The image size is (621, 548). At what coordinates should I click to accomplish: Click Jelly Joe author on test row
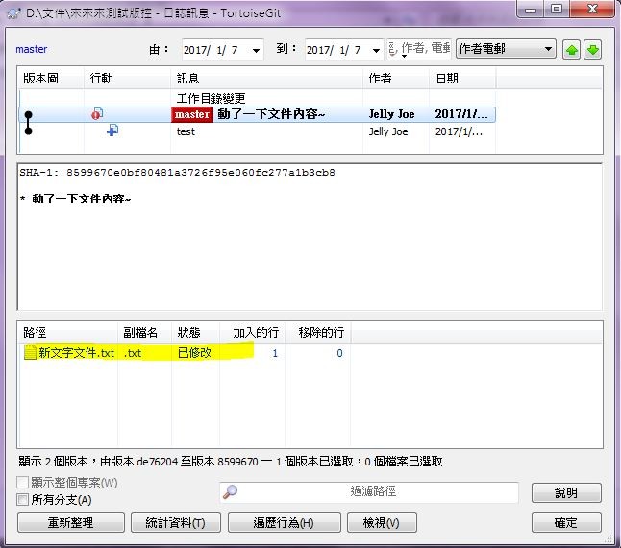(388, 131)
